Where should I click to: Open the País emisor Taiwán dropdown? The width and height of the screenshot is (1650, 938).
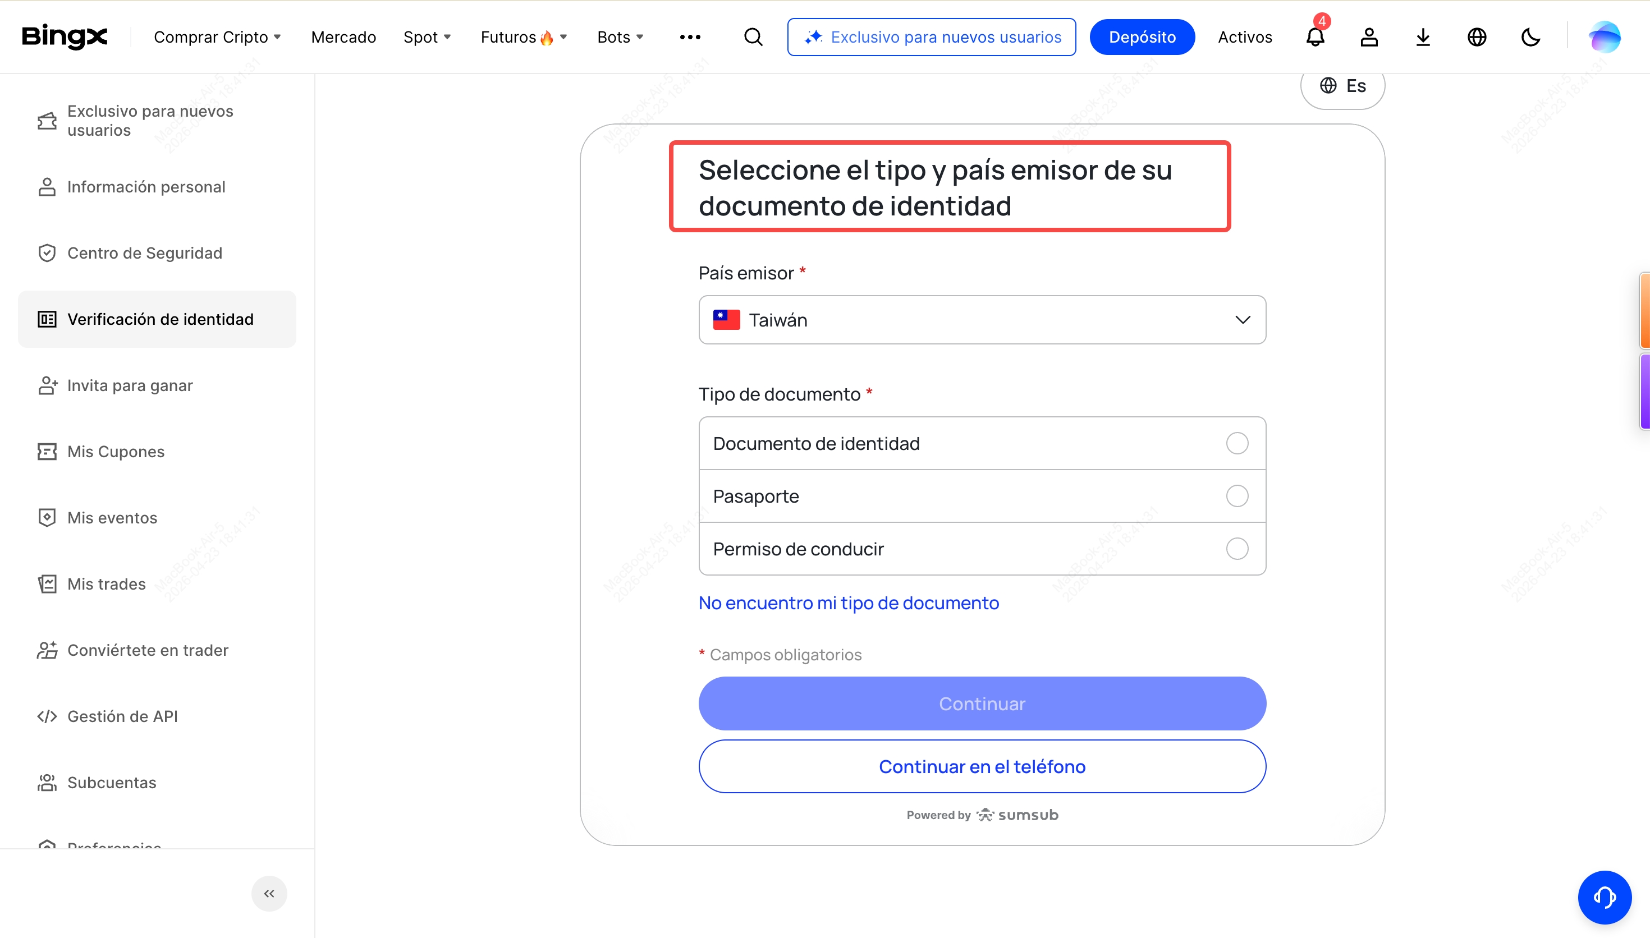click(982, 320)
